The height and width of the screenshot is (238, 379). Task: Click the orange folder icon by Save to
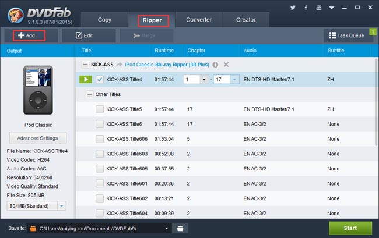tap(33, 228)
